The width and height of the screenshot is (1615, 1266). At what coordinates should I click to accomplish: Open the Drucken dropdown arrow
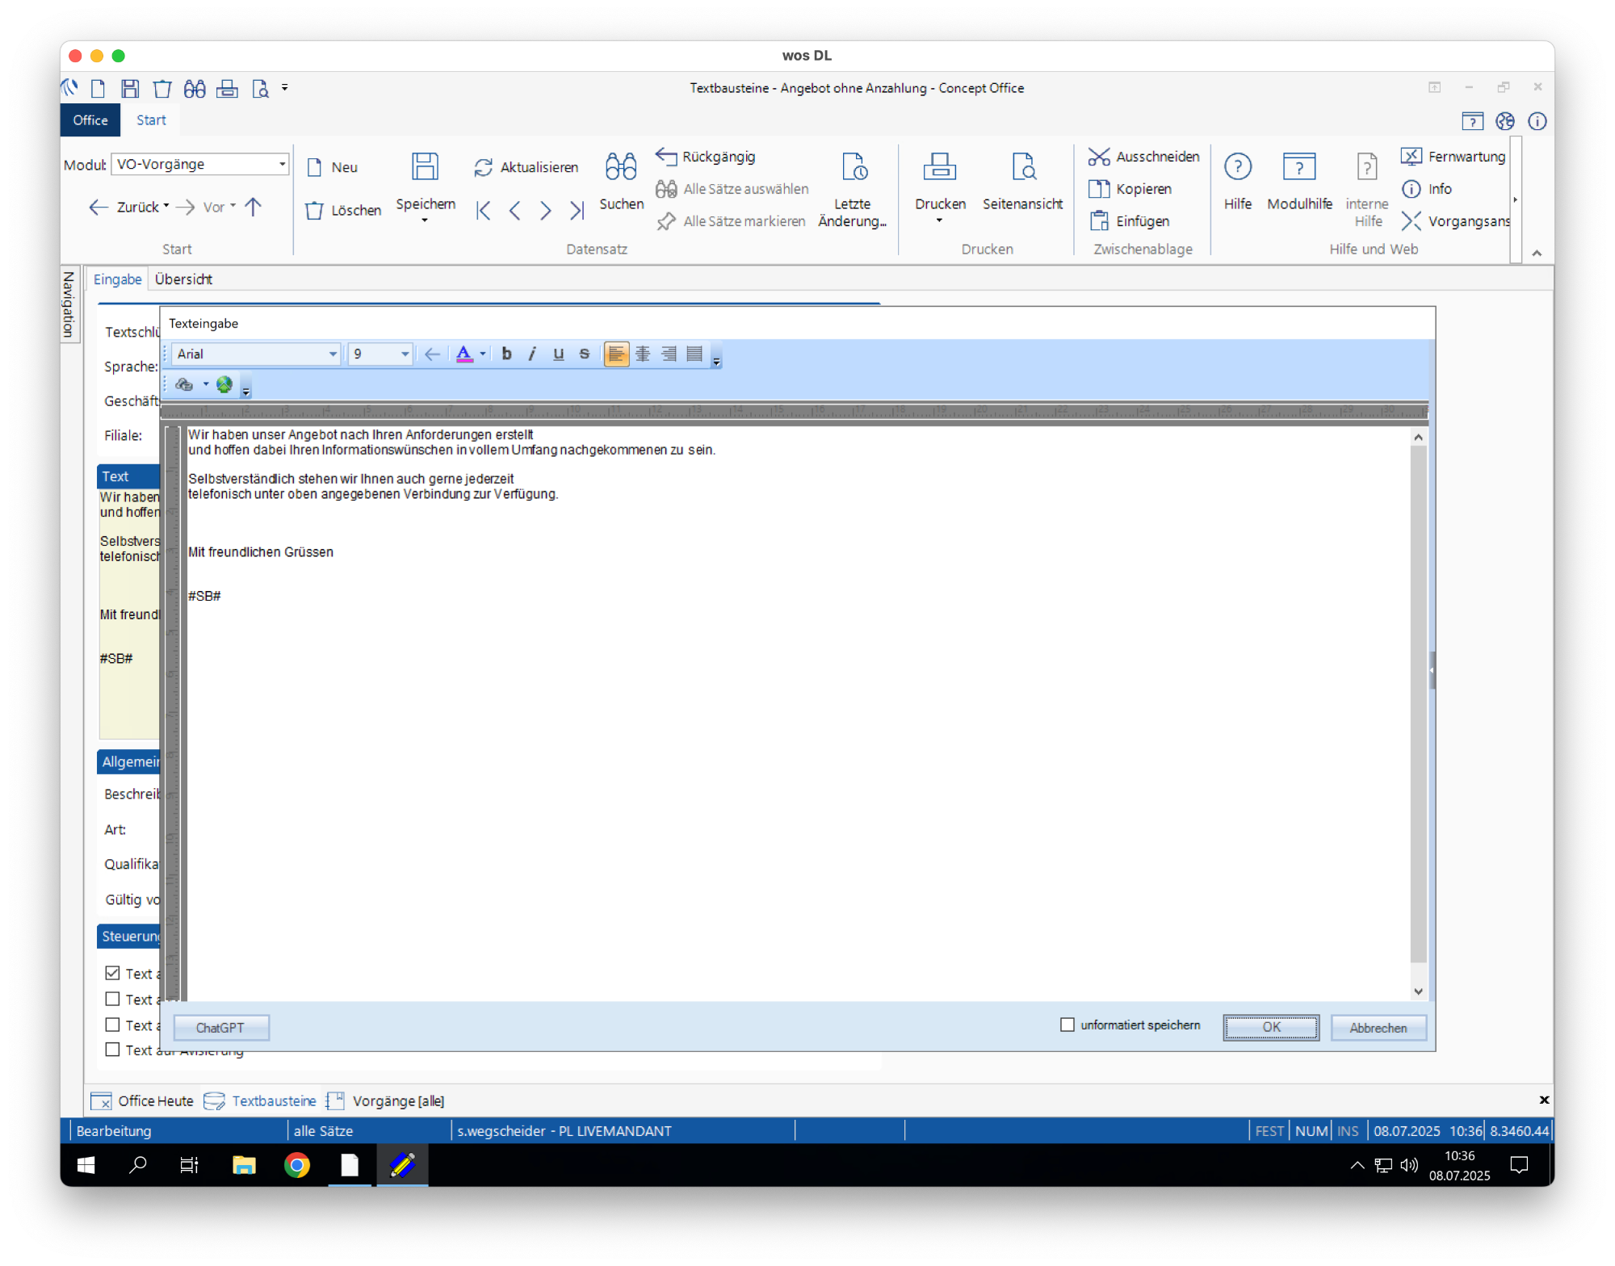pyautogui.click(x=939, y=220)
